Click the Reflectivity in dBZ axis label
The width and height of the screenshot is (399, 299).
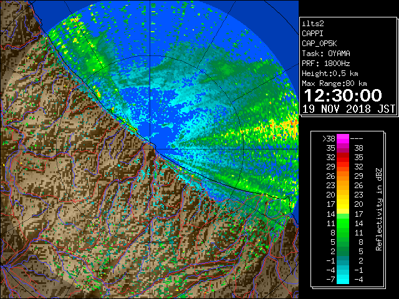[x=379, y=209]
